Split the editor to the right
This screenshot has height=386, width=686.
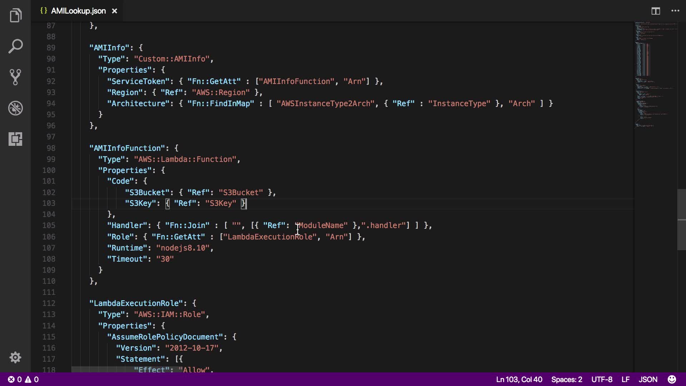coord(656,11)
